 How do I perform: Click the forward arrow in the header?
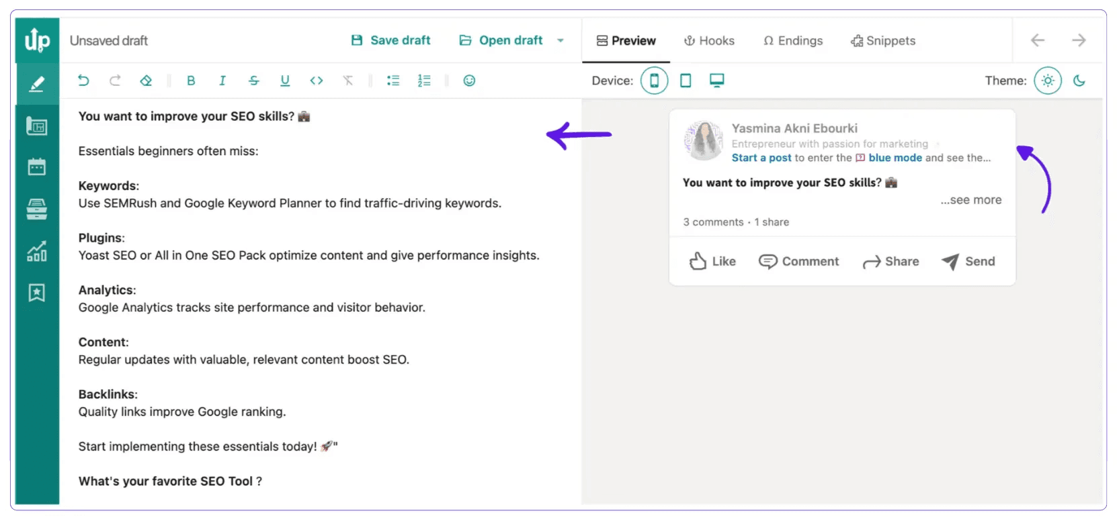1079,40
